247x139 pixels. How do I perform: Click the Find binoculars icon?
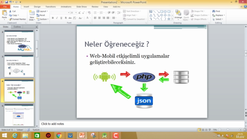pyautogui.click(x=213, y=11)
